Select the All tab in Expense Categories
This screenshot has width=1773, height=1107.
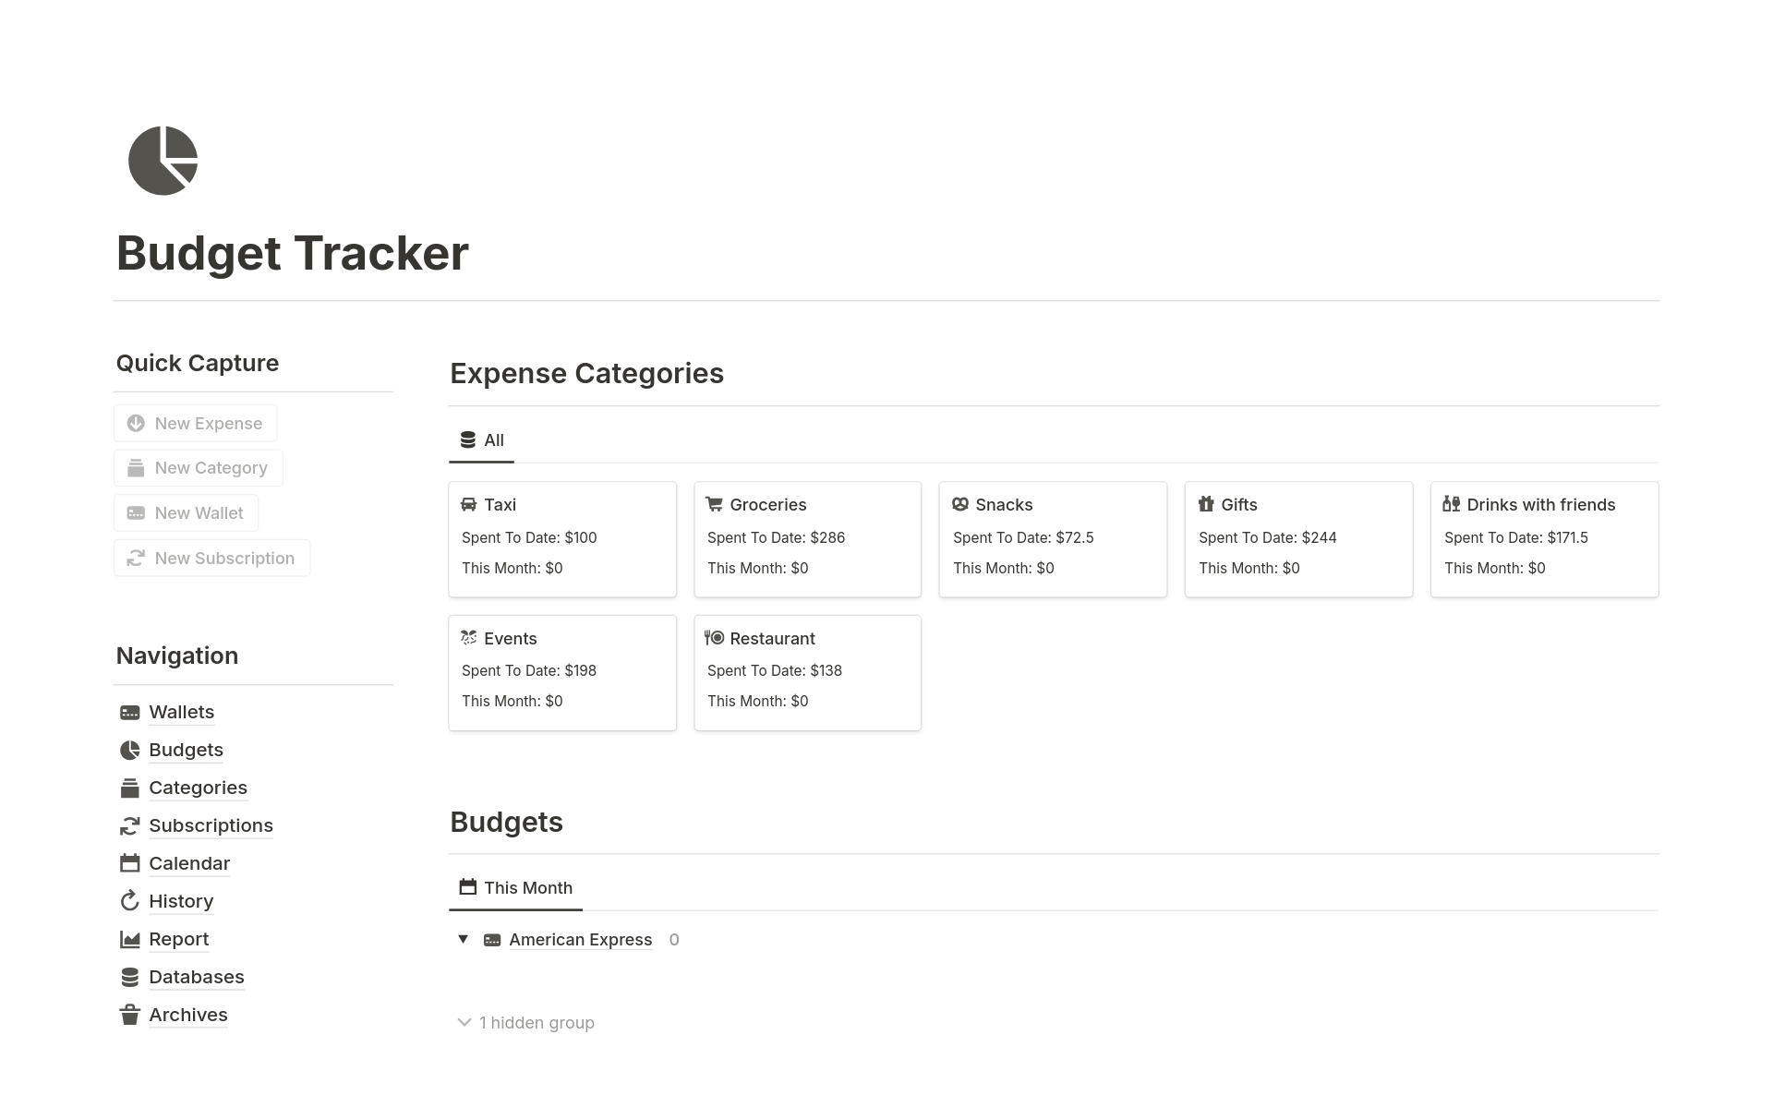(x=482, y=440)
